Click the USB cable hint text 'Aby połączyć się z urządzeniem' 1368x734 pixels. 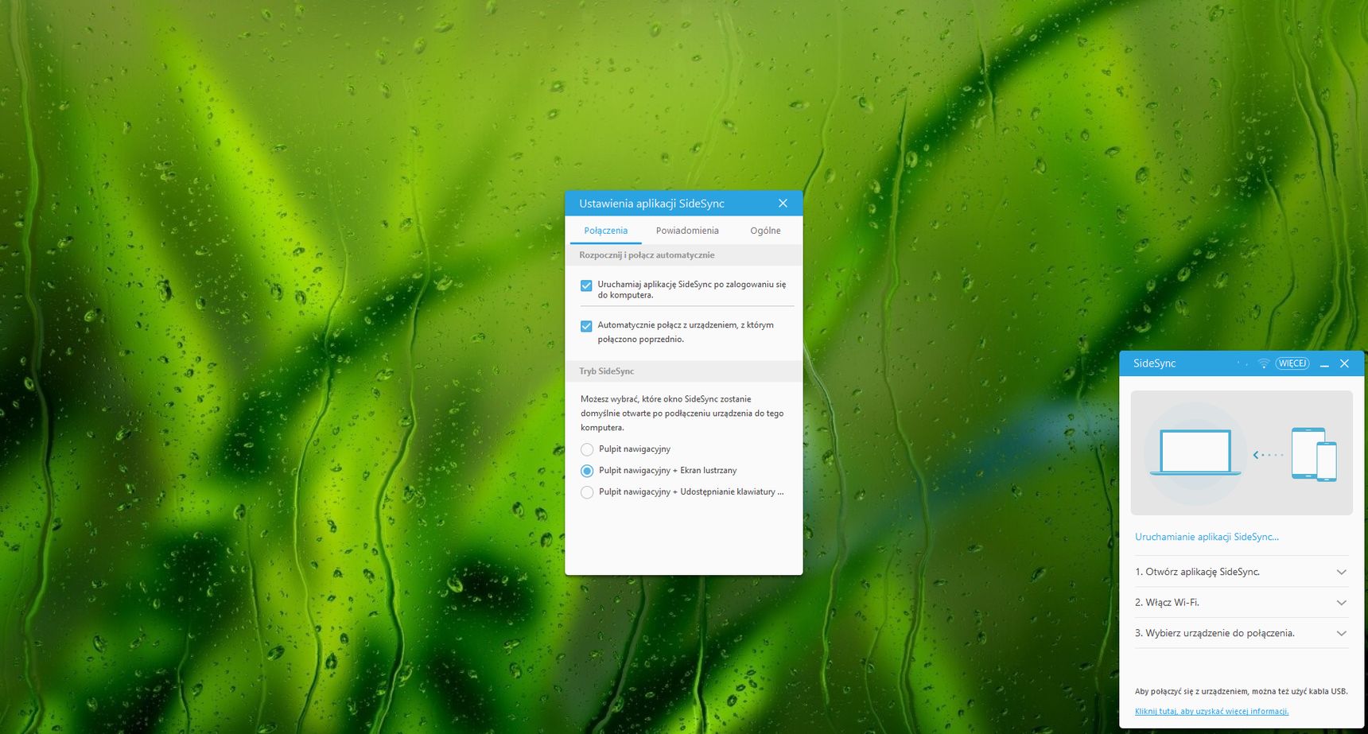click(1242, 691)
